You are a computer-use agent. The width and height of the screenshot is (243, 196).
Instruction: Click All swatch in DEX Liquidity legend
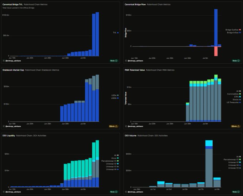(118, 155)
